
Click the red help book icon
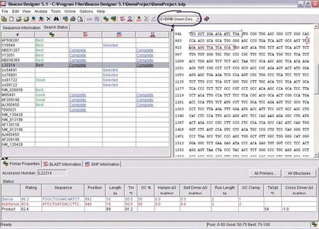pos(206,19)
